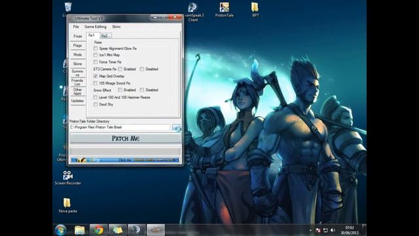Select the Other Apps side tab
The width and height of the screenshot is (419, 236).
pos(78,91)
